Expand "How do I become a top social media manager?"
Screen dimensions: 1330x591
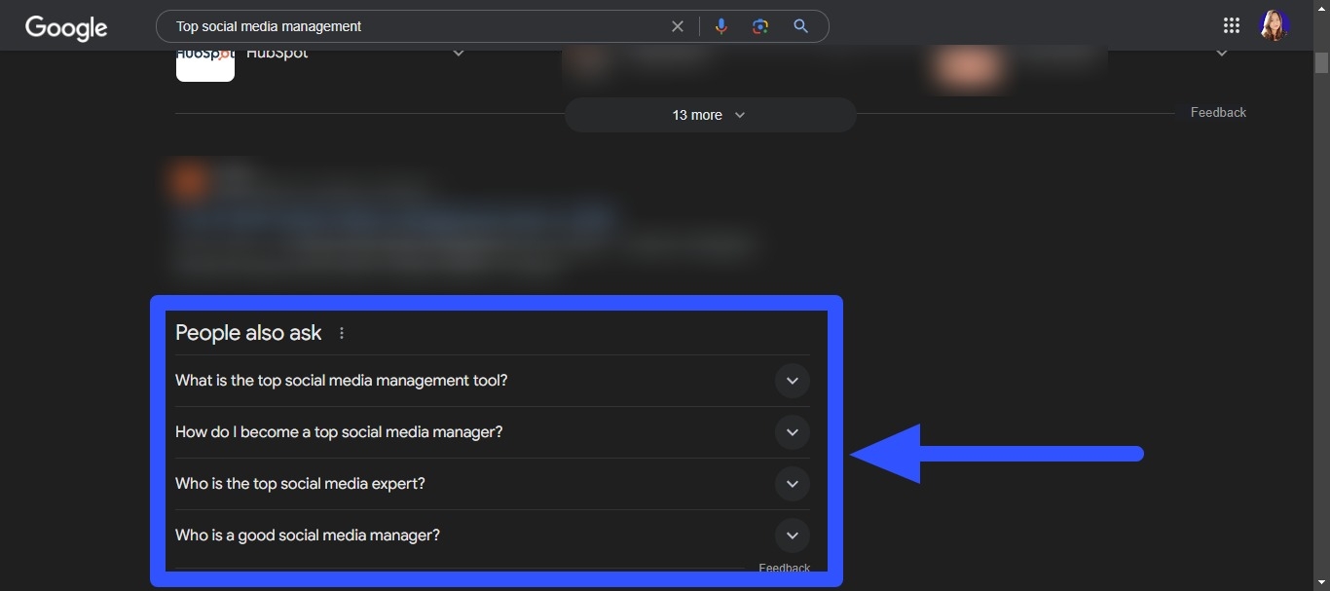(792, 432)
